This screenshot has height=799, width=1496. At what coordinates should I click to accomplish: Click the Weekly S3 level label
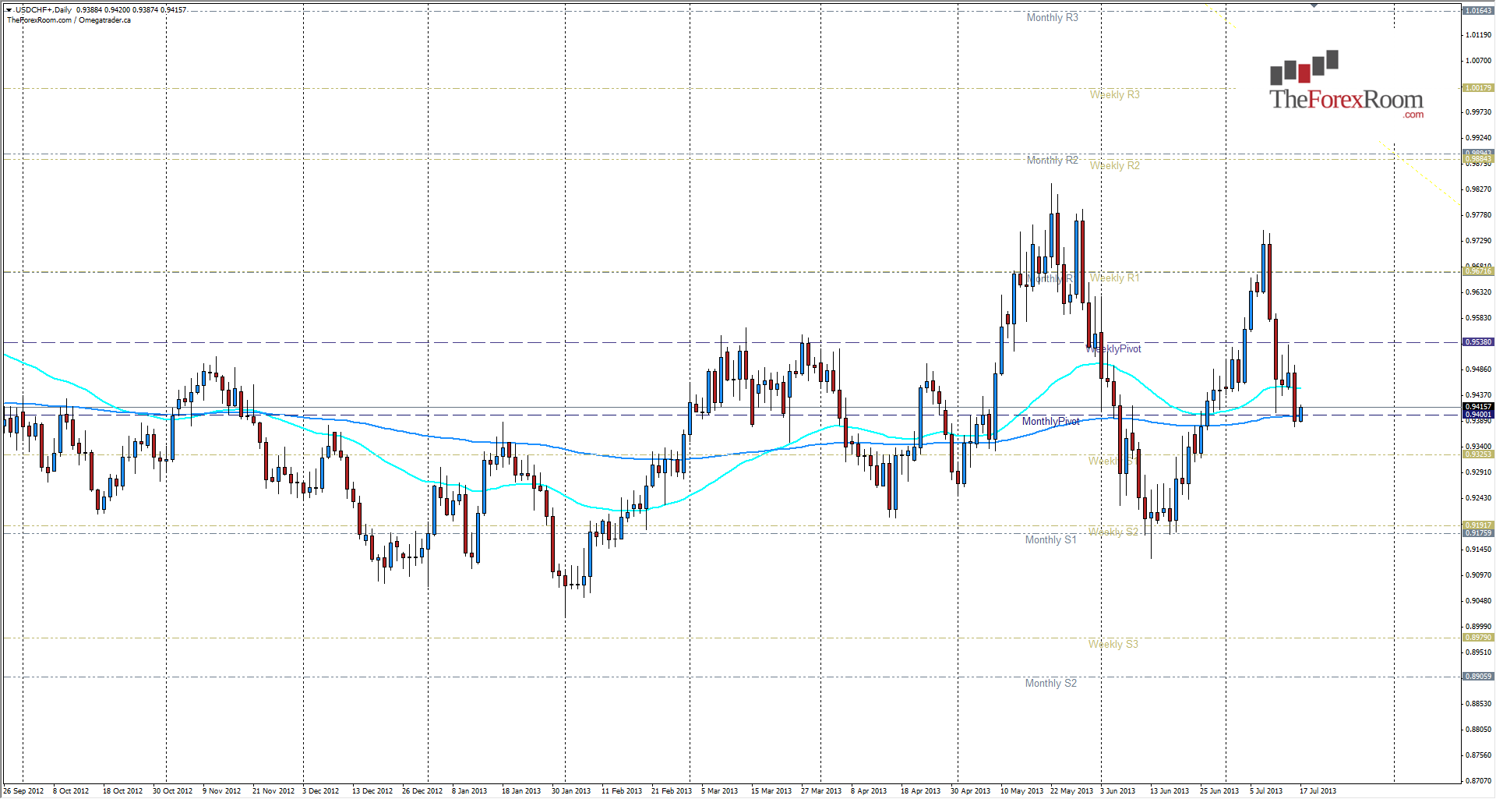click(x=1114, y=644)
